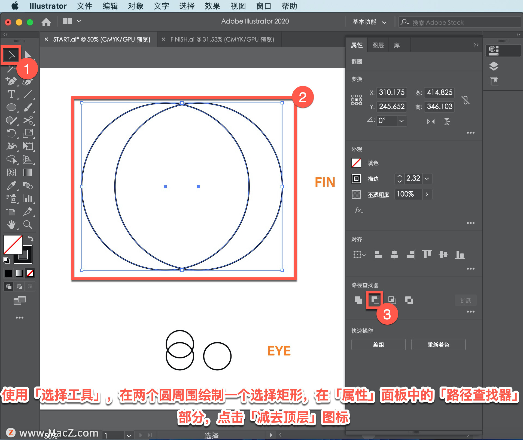Collapse the right panel group
The width and height of the screenshot is (523, 440).
click(476, 45)
